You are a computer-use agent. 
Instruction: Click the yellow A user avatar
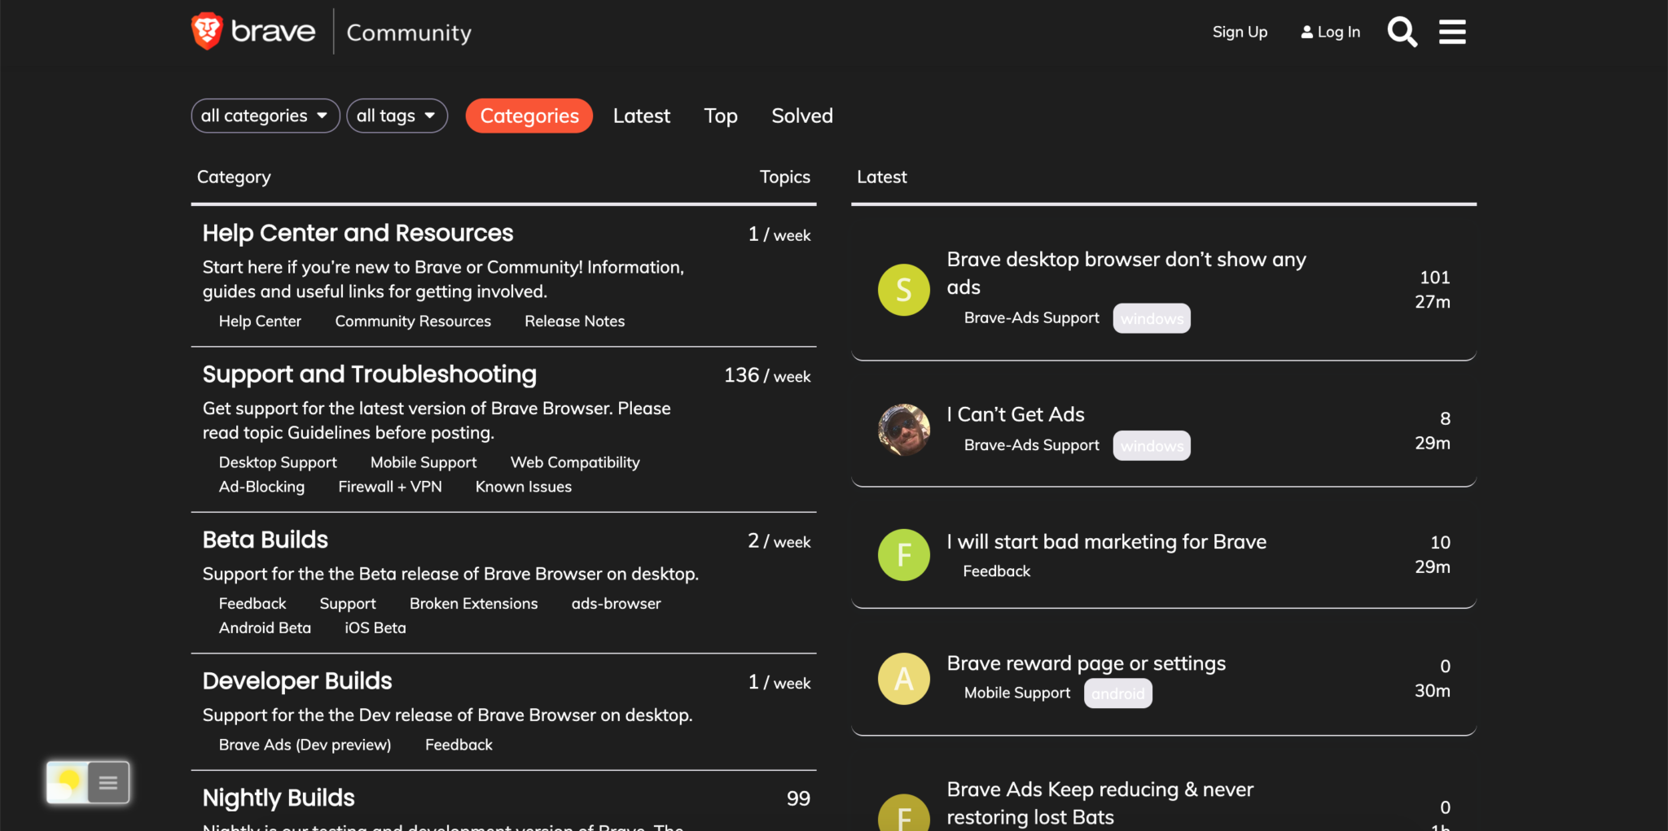(903, 679)
